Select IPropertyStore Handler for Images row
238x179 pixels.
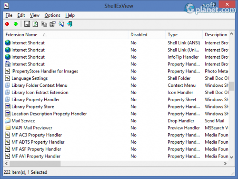click(116, 71)
